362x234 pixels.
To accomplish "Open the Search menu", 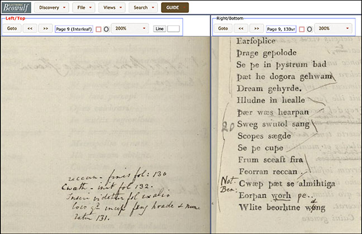I will tap(143, 8).
